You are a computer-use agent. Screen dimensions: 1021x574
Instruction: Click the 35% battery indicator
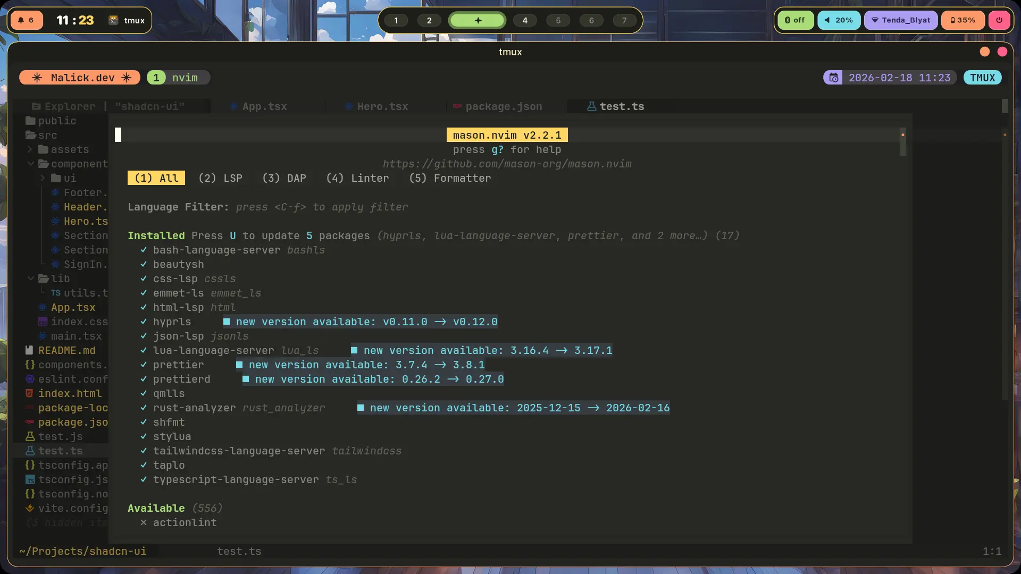pos(963,20)
